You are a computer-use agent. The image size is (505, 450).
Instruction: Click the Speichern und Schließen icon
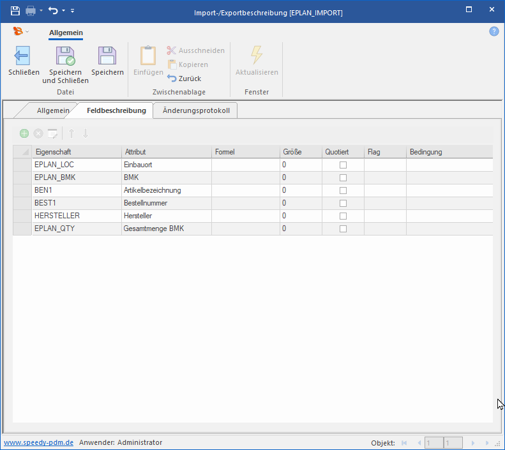click(x=65, y=56)
